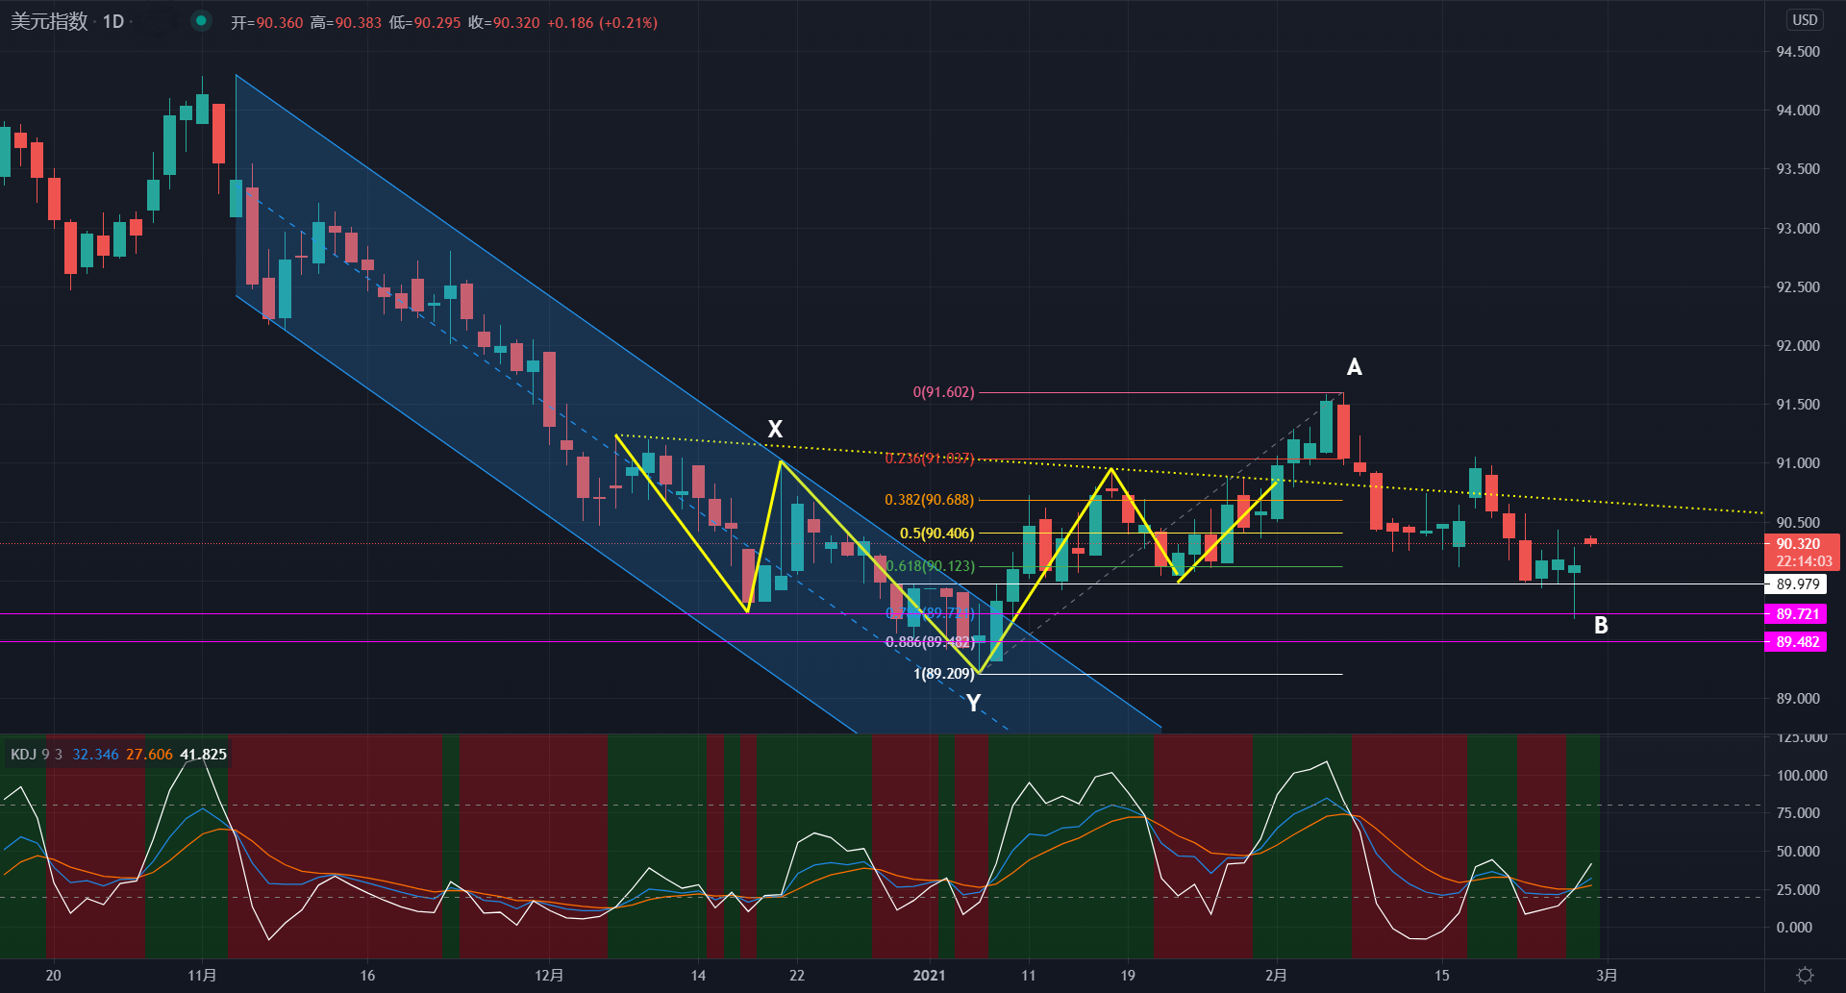Viewport: 1846px width, 993px height.
Task: Click the 3月 date on time axis
Action: [x=1607, y=975]
